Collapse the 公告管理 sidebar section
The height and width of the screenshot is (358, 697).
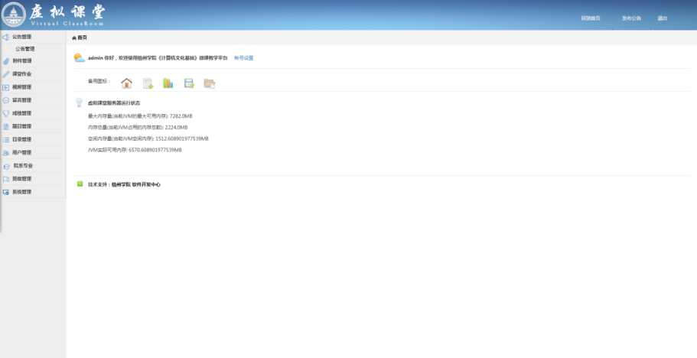(x=21, y=36)
